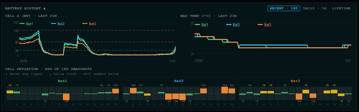Toggle Bat1 legend in Cell Δ chart
The width and height of the screenshot is (359, 112).
[x=26, y=24]
